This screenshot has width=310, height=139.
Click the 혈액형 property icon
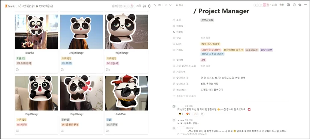pyautogui.click(x=174, y=60)
